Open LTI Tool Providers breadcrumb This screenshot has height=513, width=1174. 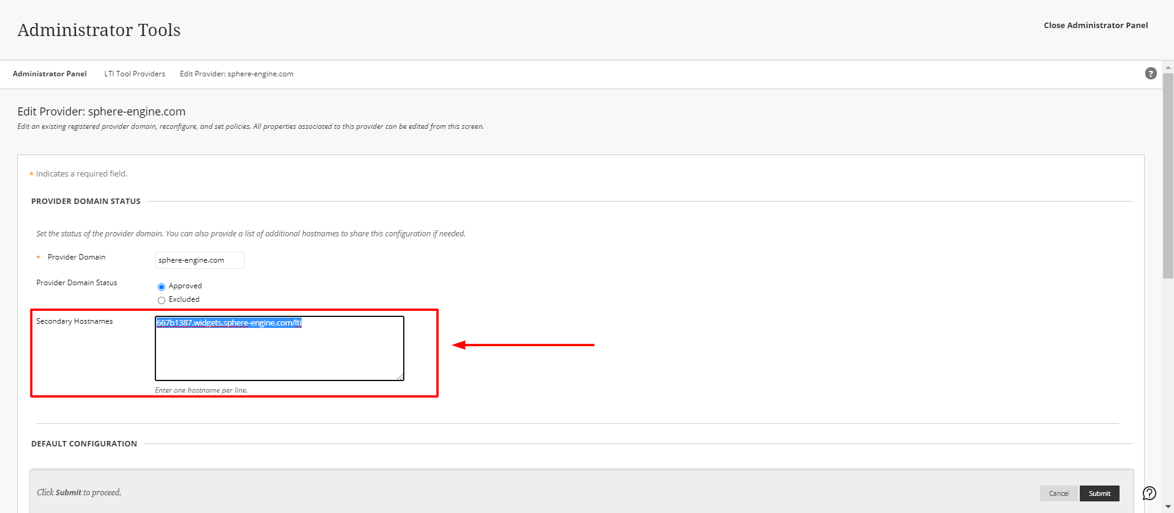click(135, 74)
